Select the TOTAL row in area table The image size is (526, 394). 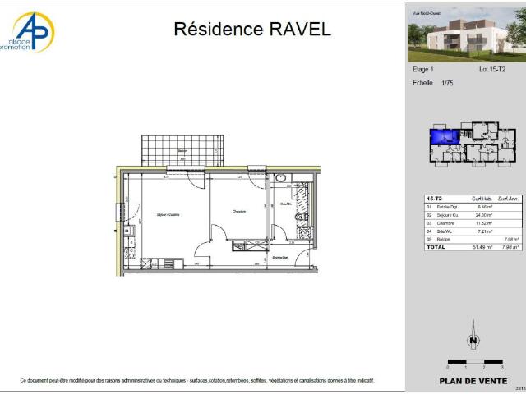pos(473,247)
